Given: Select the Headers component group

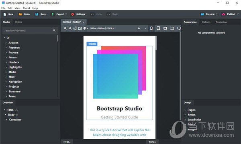Looking at the screenshot, I should (x=14, y=62).
